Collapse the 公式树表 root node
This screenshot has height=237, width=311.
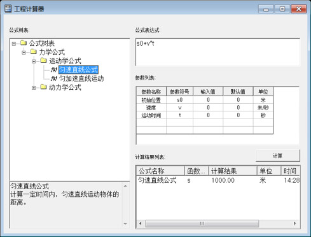coord(14,44)
